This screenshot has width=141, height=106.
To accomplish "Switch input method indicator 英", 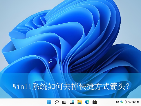I will coord(138,102).
